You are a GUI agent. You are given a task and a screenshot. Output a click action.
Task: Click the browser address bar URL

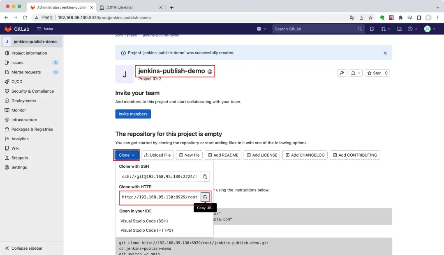[x=104, y=18]
